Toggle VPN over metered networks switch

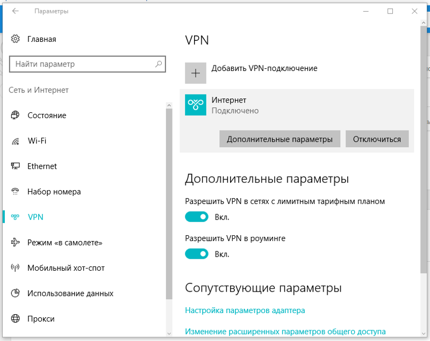[x=197, y=217]
